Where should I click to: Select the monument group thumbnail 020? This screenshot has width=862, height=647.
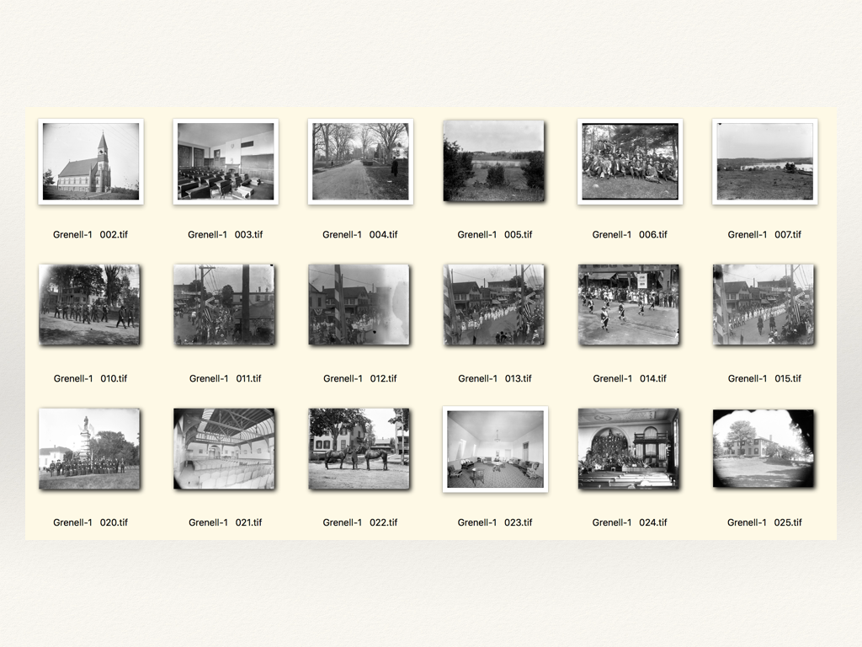tap(89, 449)
